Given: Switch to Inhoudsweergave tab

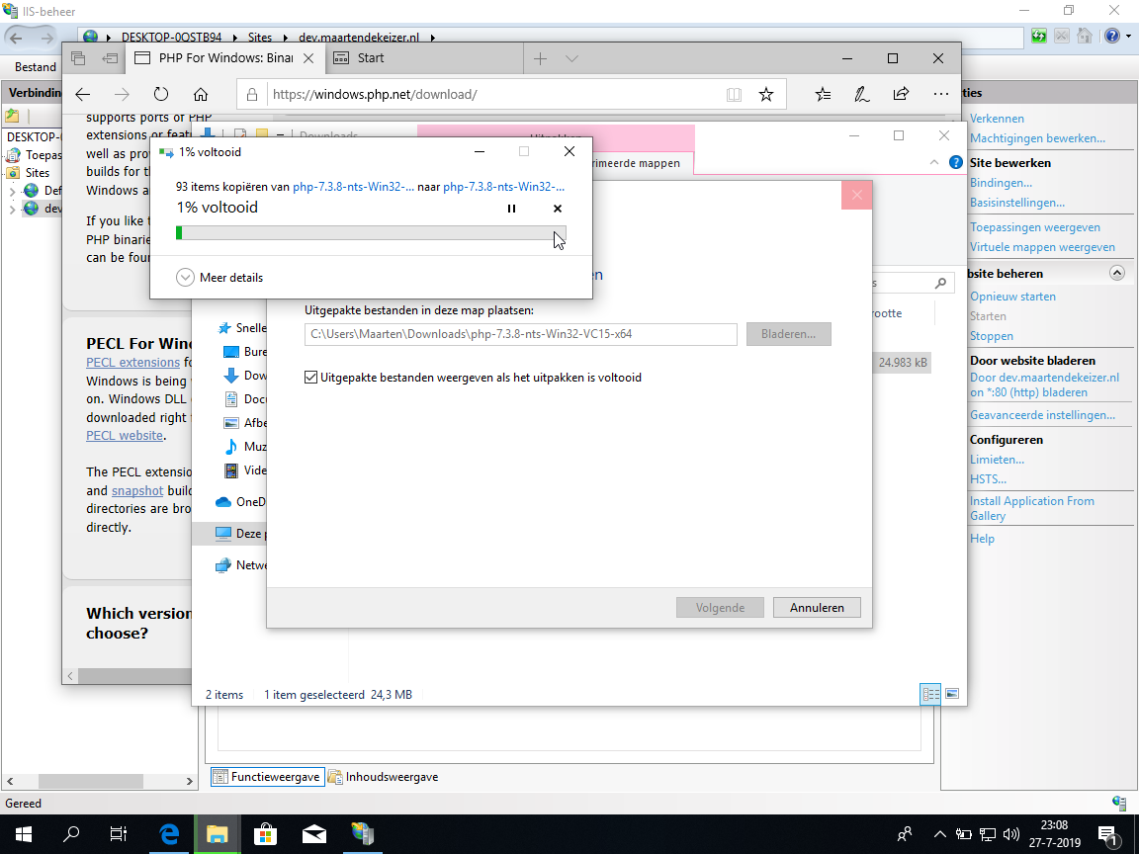Looking at the screenshot, I should (x=383, y=776).
